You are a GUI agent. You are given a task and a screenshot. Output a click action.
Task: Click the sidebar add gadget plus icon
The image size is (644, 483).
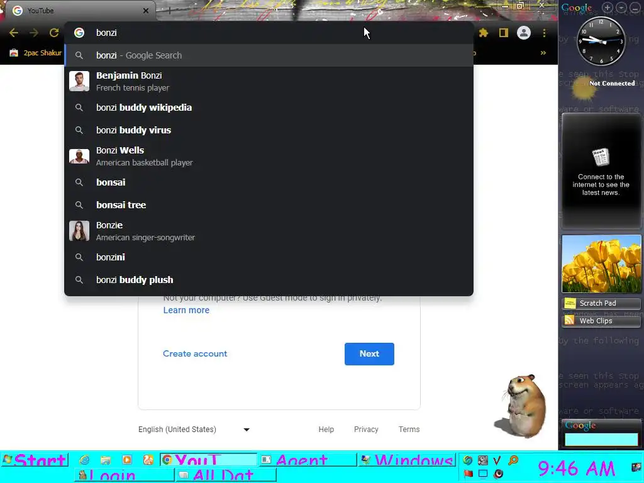[607, 8]
